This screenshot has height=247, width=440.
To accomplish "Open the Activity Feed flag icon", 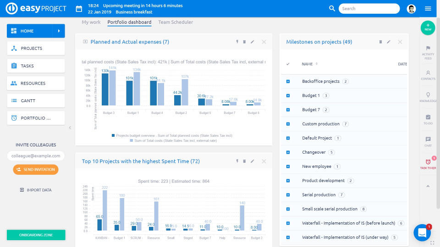I will tap(428, 48).
